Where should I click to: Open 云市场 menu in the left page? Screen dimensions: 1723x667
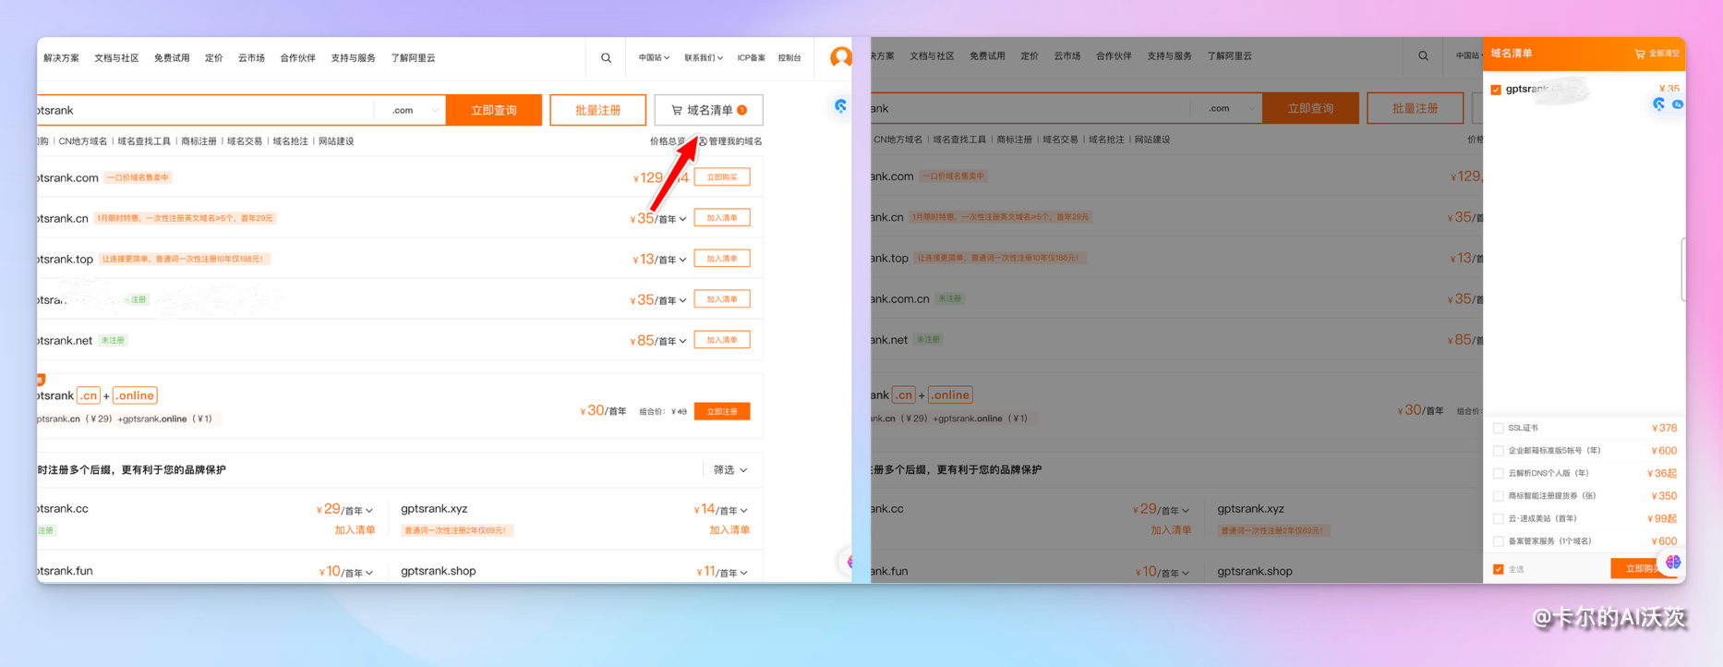[251, 57]
